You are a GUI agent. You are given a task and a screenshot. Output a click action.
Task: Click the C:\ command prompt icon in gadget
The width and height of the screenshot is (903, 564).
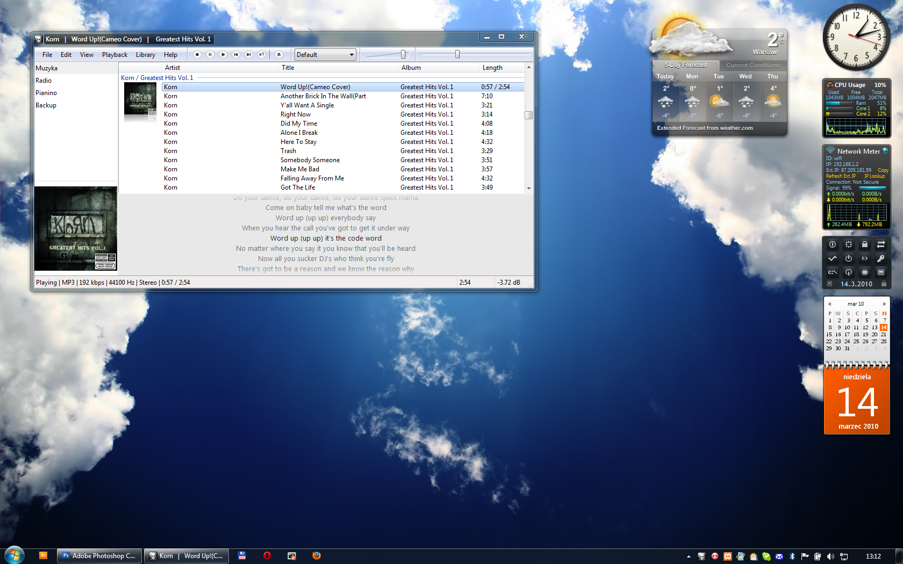833,272
